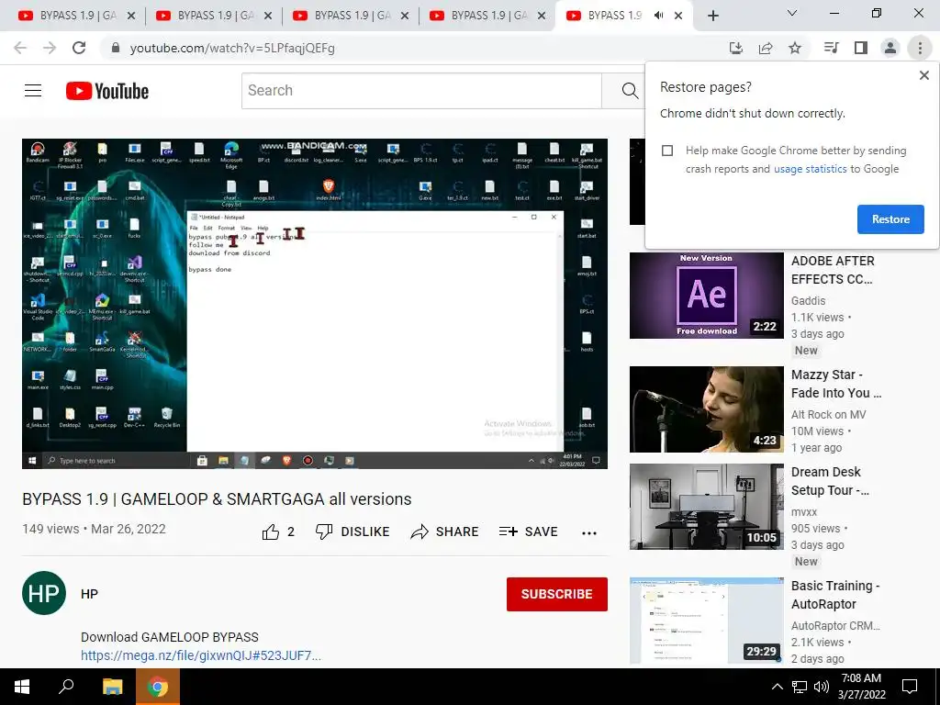
Task: Click the YouTube search magnifier button
Action: [x=630, y=91]
